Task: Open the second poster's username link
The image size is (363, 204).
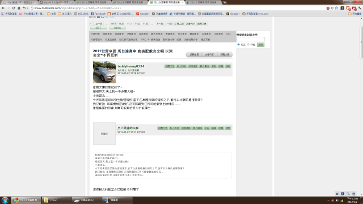Action: tap(128, 128)
